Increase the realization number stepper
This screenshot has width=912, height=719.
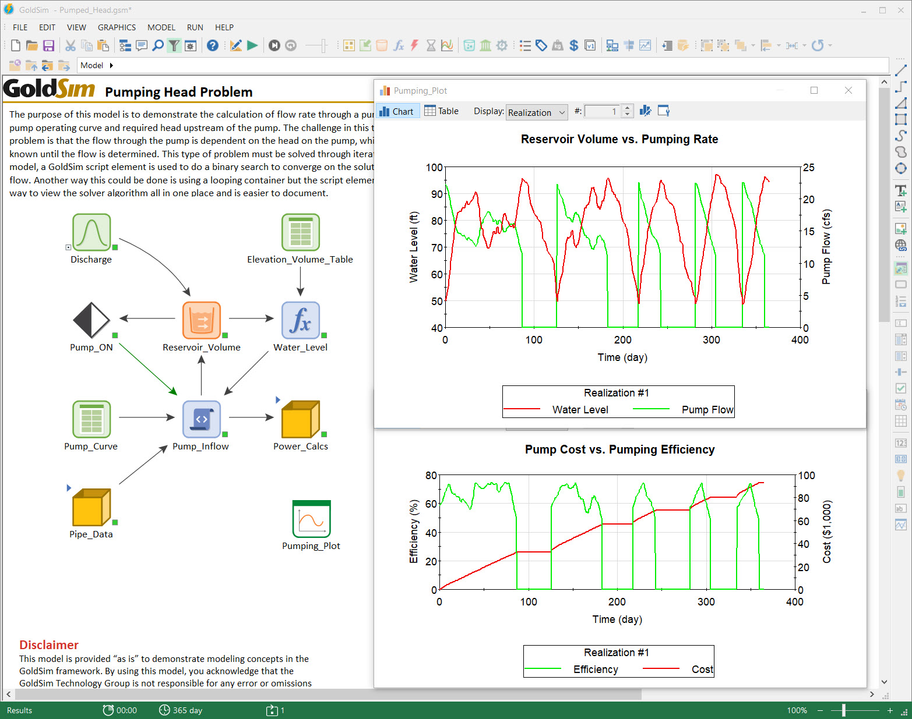[x=627, y=108]
